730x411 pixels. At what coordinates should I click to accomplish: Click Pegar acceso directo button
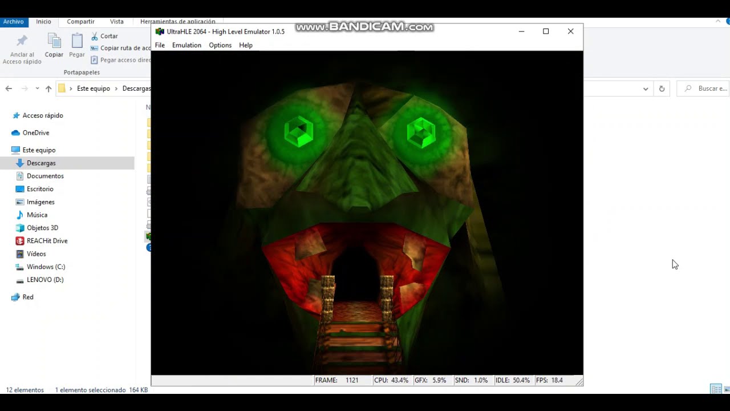click(120, 60)
